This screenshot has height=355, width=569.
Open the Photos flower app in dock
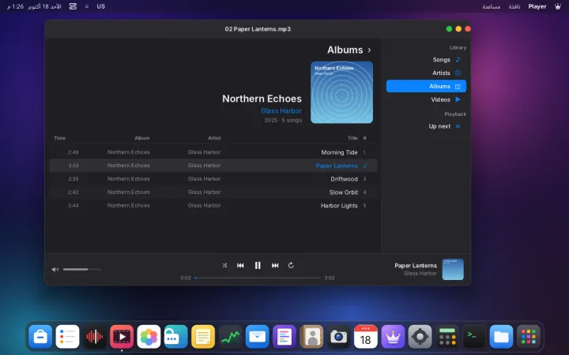tap(149, 337)
